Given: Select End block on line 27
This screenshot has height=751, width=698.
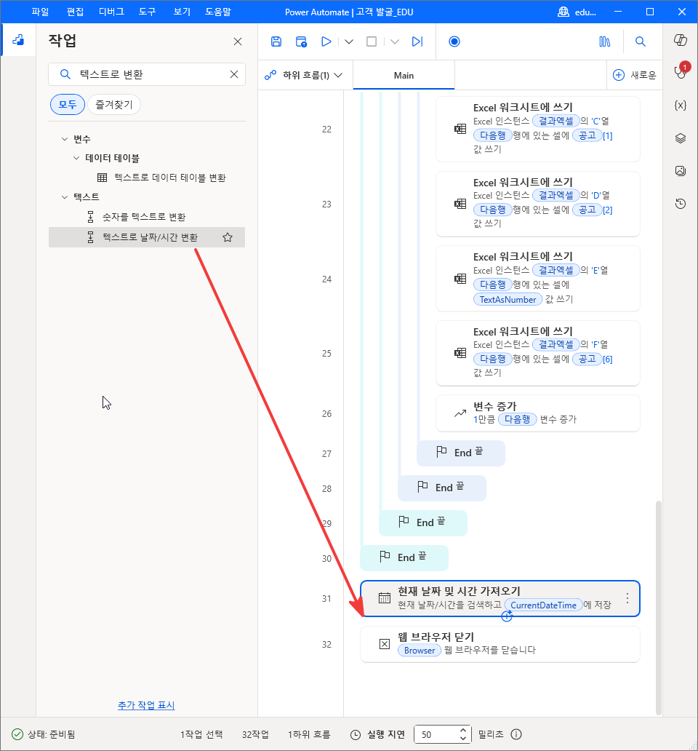Looking at the screenshot, I should point(461,453).
